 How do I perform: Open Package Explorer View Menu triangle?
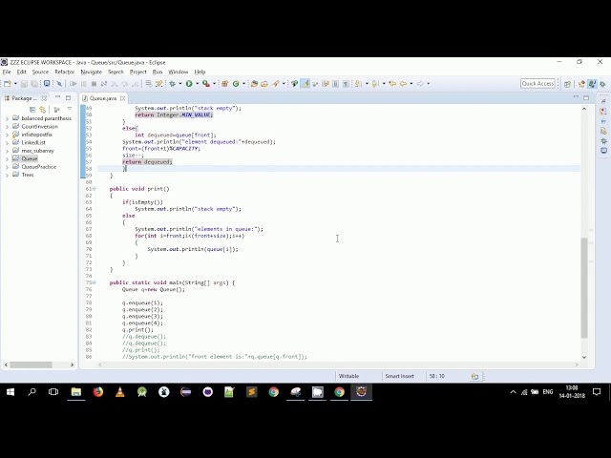point(70,109)
